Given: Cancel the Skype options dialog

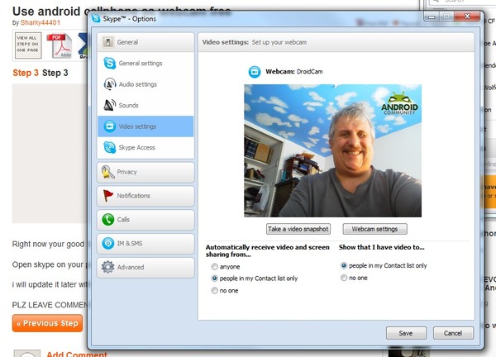Looking at the screenshot, I should [453, 333].
